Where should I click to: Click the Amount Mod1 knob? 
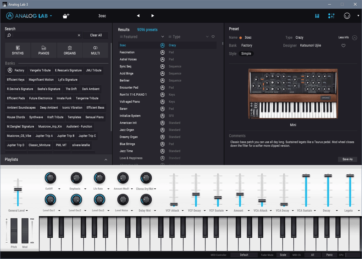click(x=123, y=178)
